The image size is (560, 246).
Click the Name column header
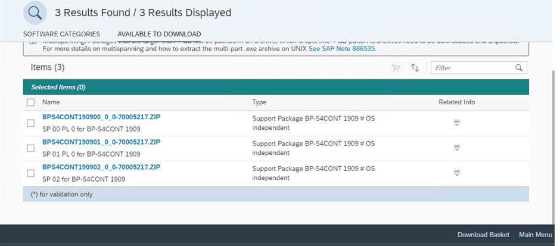click(51, 102)
